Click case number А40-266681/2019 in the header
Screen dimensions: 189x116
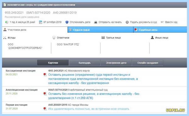coord(65,13)
